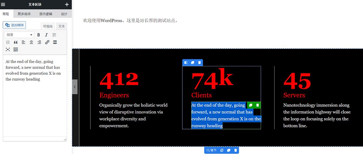Screen dimensions: 363x154
Task: Switch to the 更多选项 tab
Action: pos(24,14)
